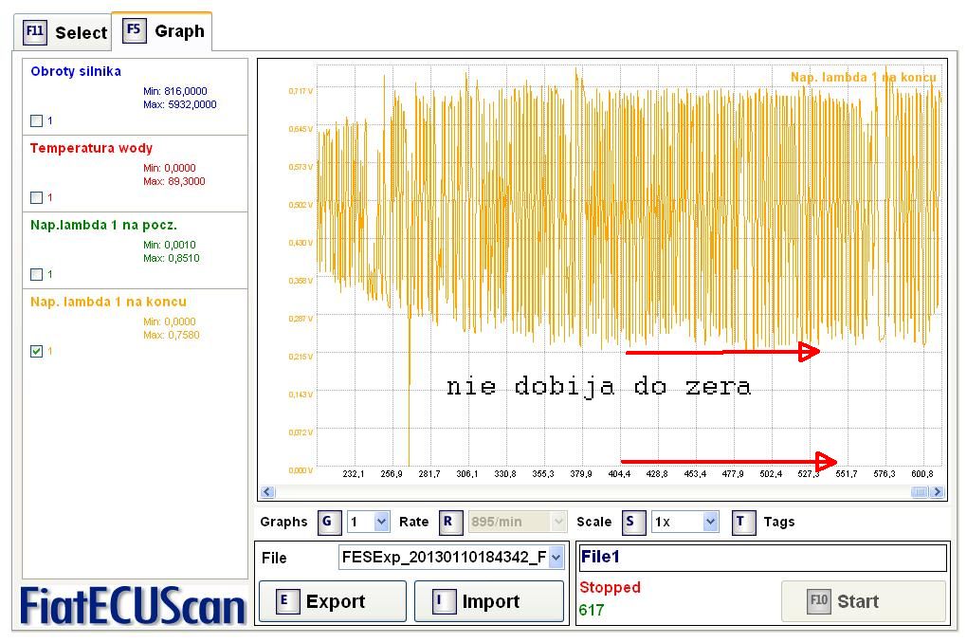This screenshot has width=967, height=643.
Task: Click the F10 Start button
Action: point(863,601)
